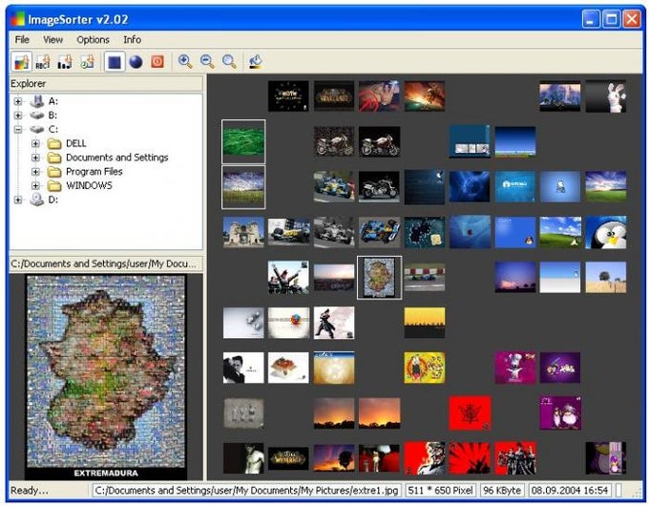649x507 pixels.
Task: Expand the Documents and Settings folder node
Action: (35, 158)
